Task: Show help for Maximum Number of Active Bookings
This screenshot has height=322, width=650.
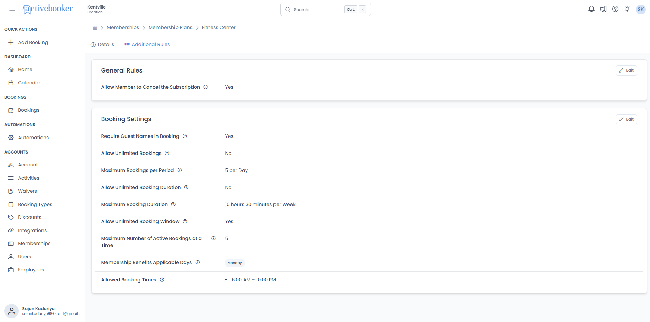Action: 214,238
